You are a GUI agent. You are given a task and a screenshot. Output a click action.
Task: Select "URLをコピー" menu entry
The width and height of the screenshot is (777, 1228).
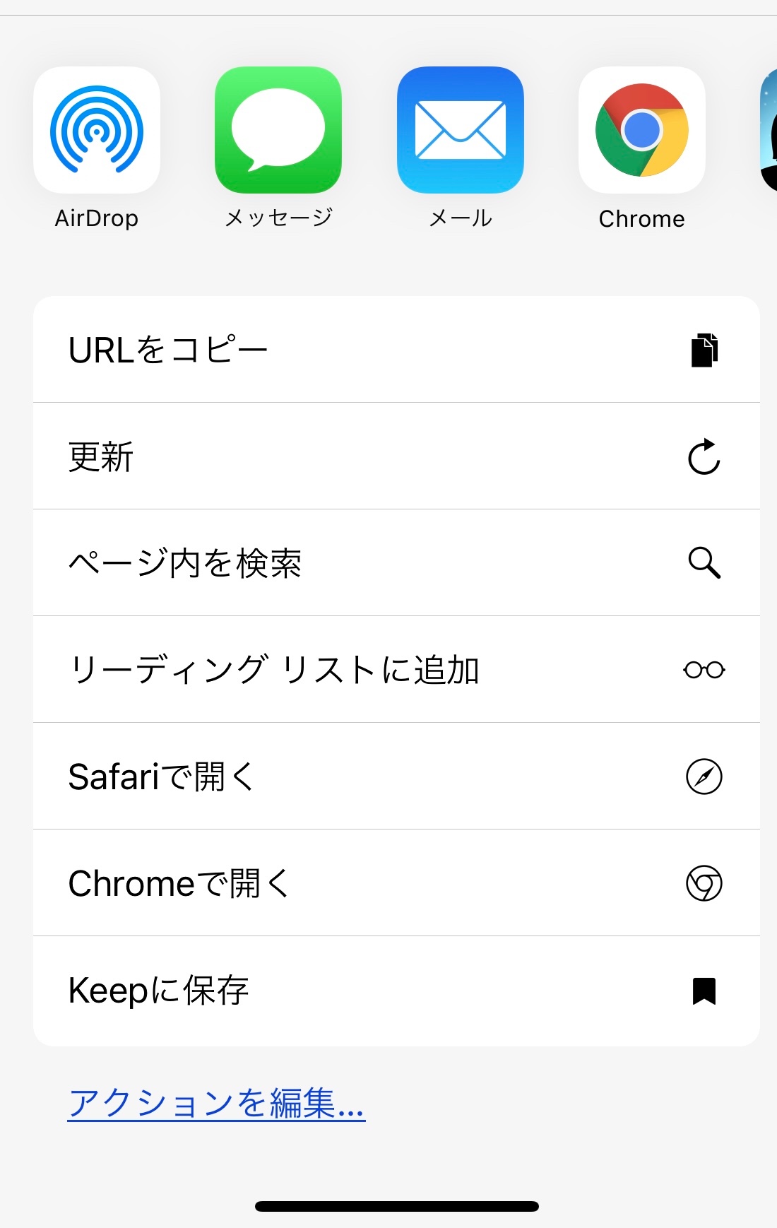tap(168, 350)
